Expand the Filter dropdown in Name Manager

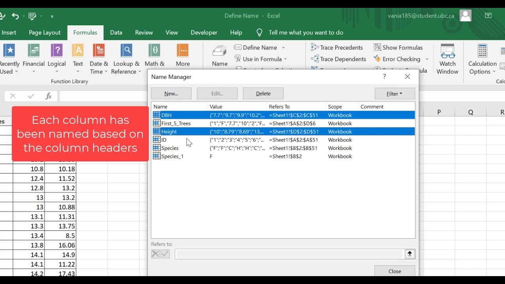[395, 93]
